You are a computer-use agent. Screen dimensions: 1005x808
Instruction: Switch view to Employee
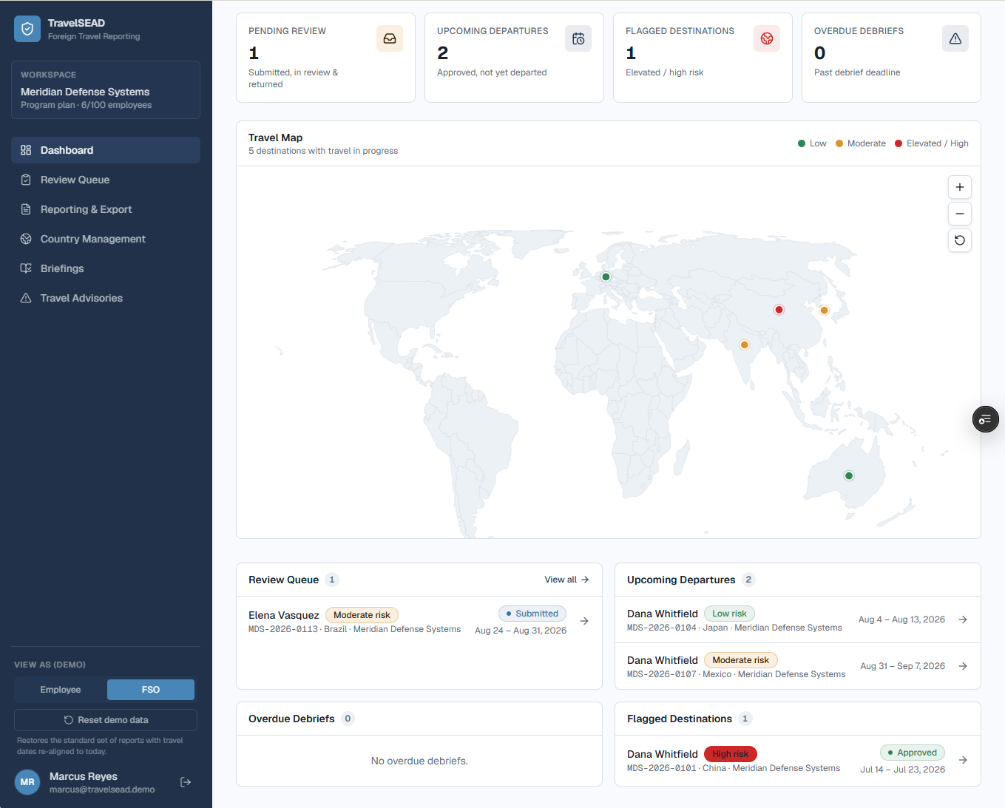click(61, 690)
